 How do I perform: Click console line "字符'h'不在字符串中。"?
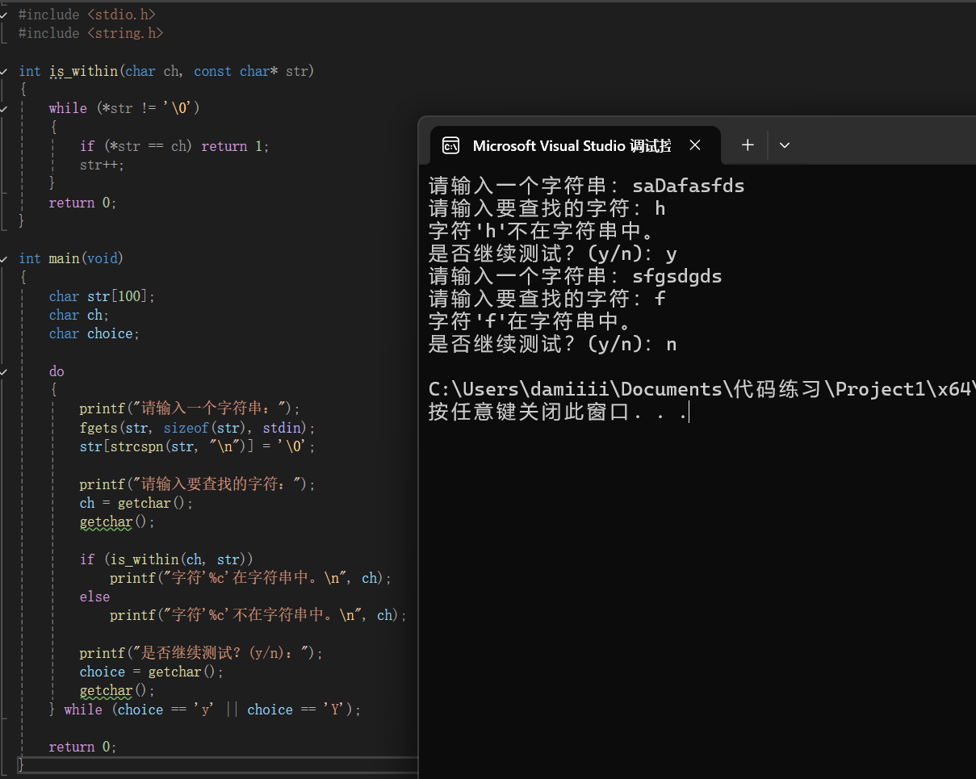(541, 232)
